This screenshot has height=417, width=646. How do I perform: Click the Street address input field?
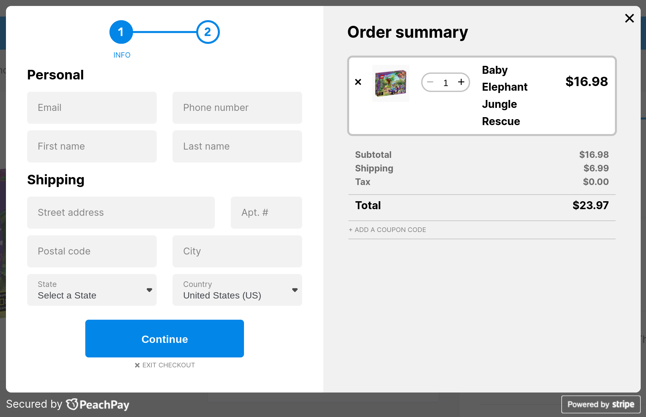coord(121,212)
